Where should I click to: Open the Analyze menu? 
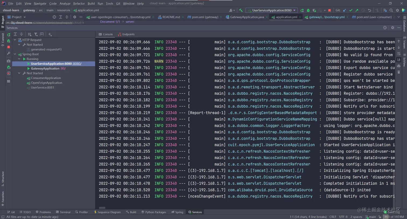click(65, 3)
